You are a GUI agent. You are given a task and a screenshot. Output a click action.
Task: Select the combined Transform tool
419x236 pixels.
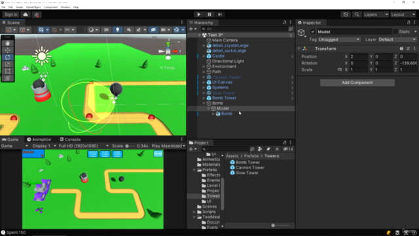click(7, 78)
